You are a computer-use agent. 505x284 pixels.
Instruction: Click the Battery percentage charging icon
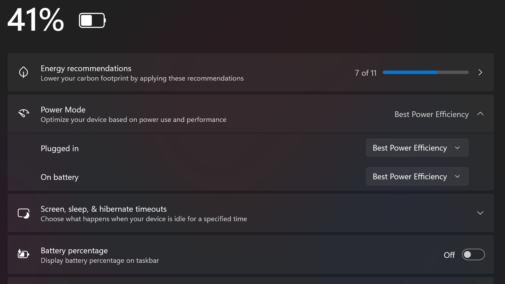[24, 254]
